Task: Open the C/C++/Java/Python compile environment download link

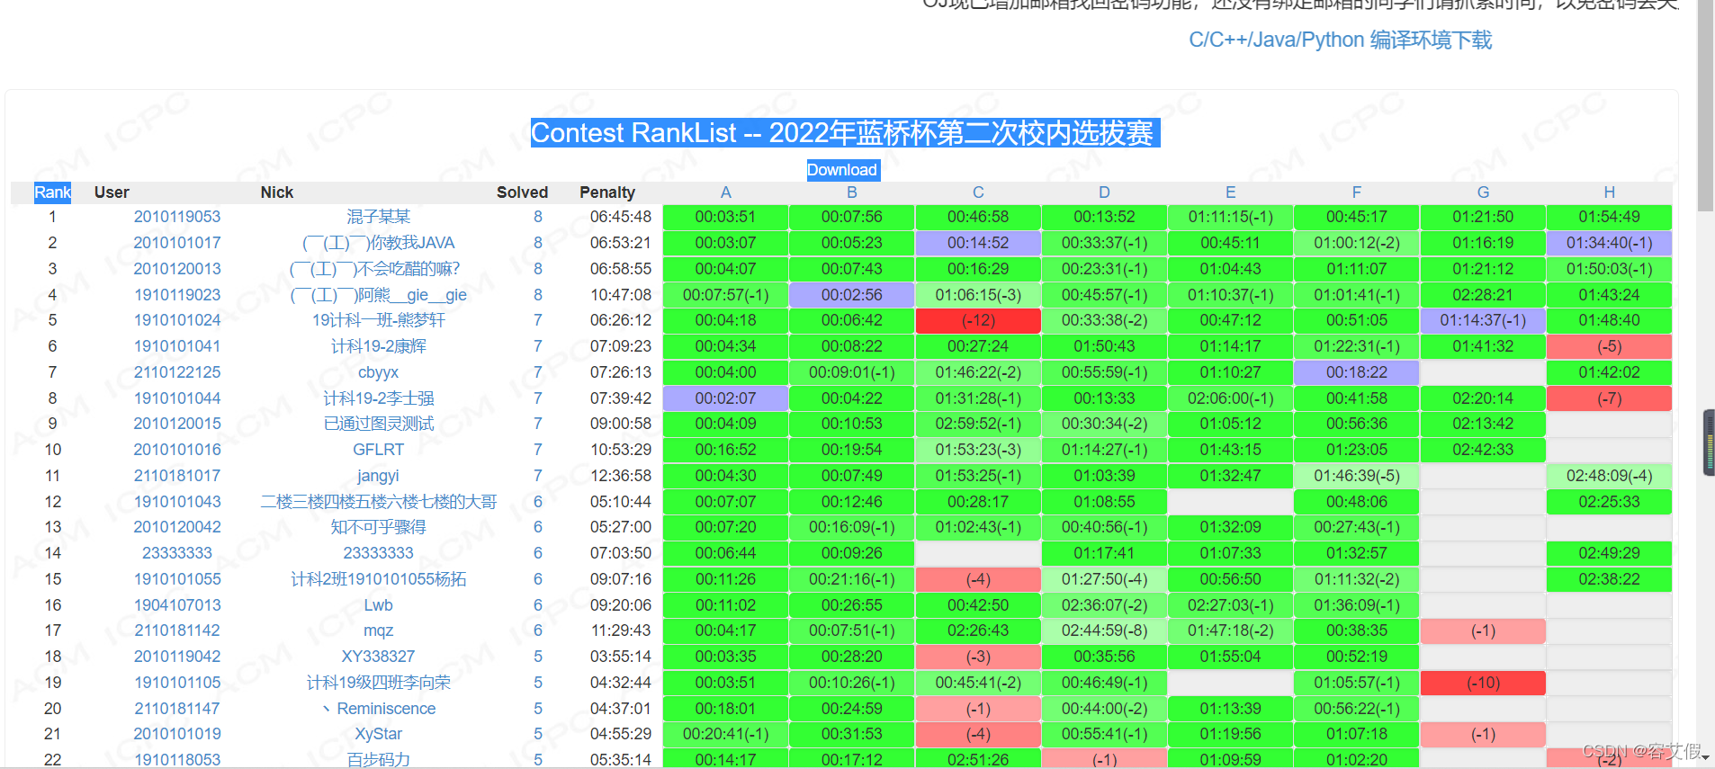Action: point(1340,40)
